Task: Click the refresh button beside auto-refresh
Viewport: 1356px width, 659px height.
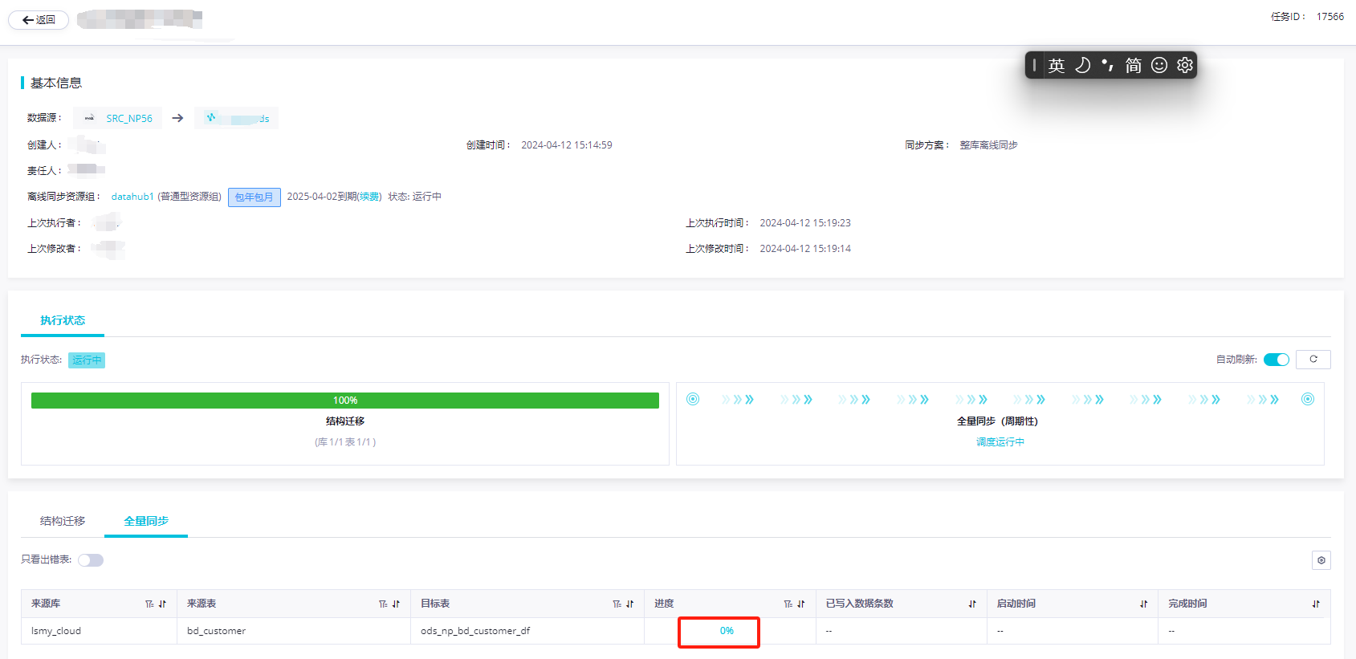Action: click(1313, 360)
